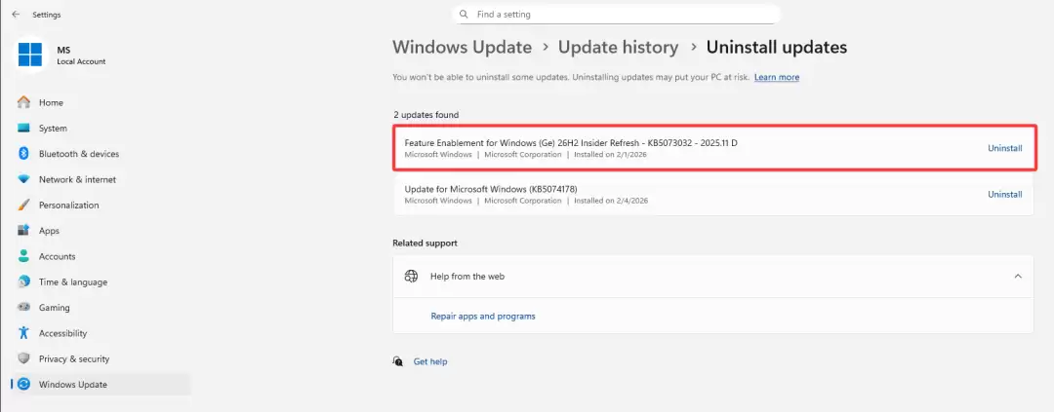Open Repair apps and programs link
The width and height of the screenshot is (1054, 412).
pos(483,316)
